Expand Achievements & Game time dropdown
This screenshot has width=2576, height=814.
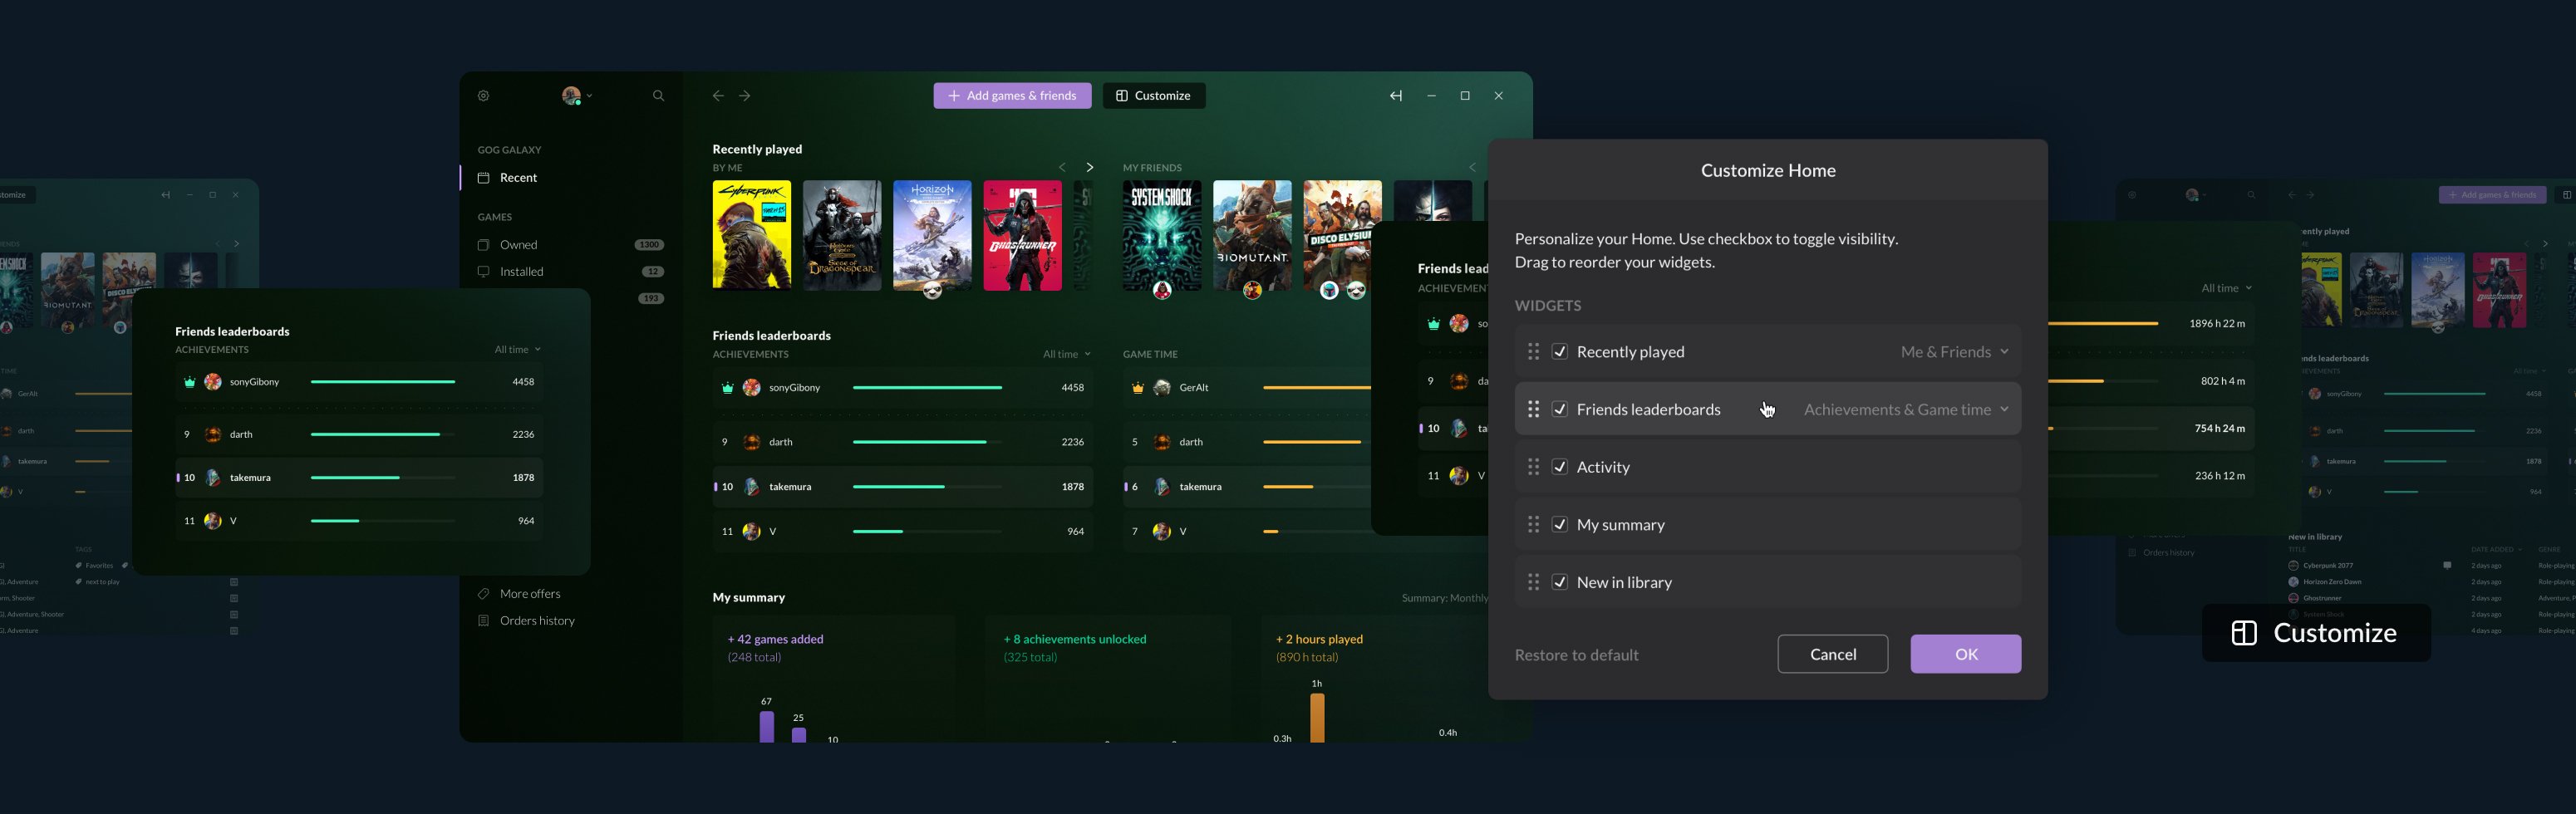pos(1906,410)
